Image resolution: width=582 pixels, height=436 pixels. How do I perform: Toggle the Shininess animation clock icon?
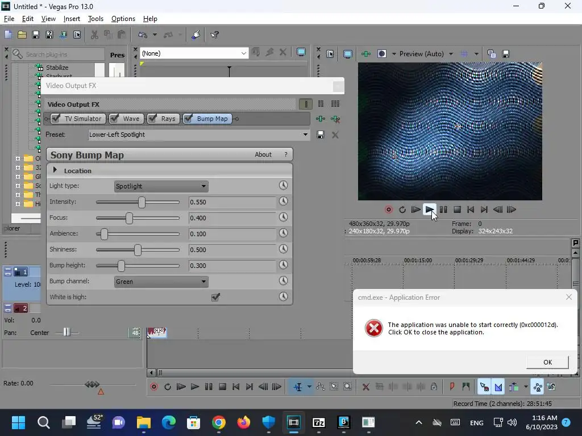coord(283,249)
